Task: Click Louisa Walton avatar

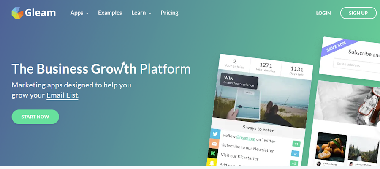Action: coord(351,164)
